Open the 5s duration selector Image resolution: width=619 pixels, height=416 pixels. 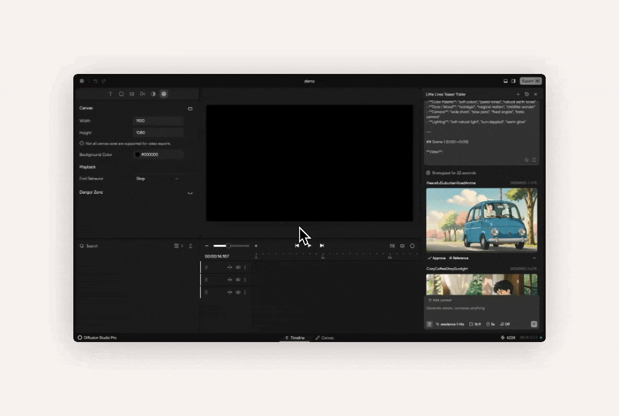[x=491, y=324]
